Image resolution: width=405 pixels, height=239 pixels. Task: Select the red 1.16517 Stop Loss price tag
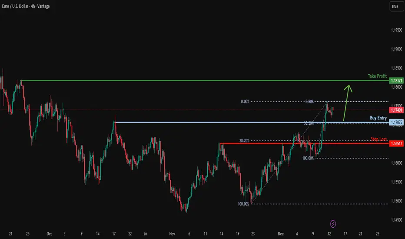coord(396,143)
